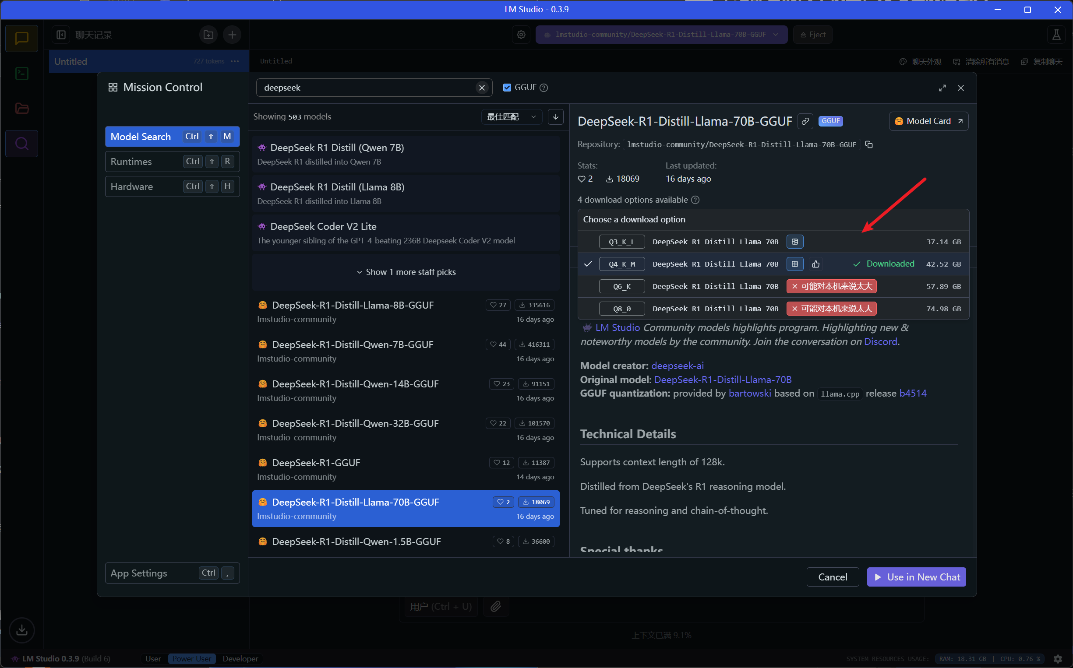The image size is (1073, 668).
Task: Start a new chat with plus icon
Action: [232, 35]
